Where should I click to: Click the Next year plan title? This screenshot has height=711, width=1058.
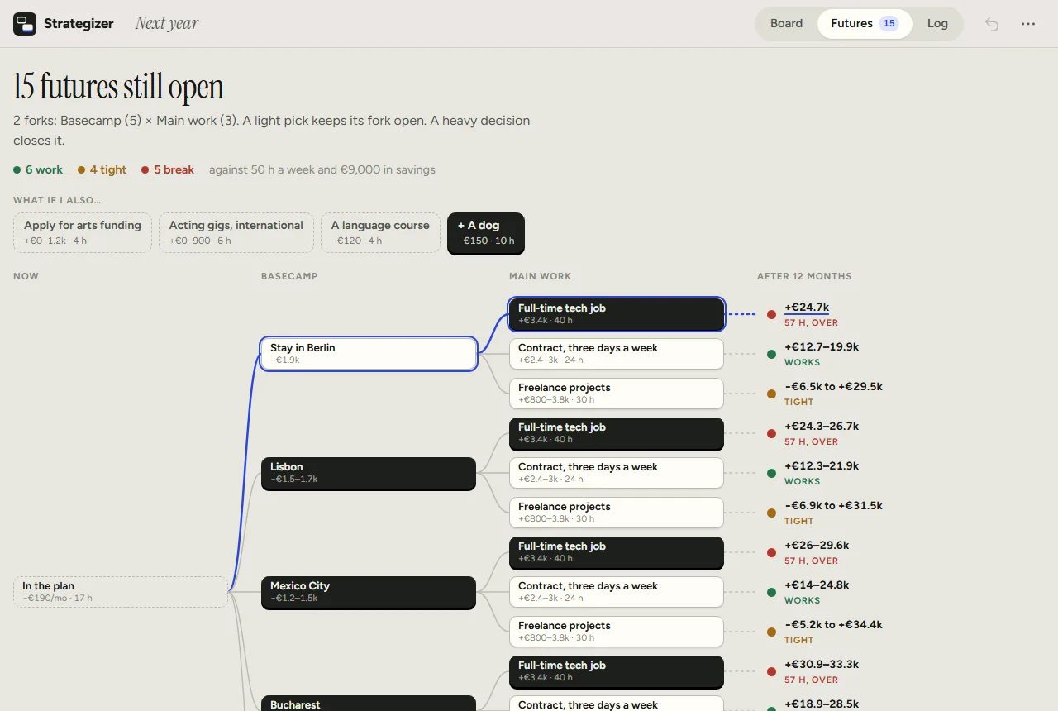167,23
